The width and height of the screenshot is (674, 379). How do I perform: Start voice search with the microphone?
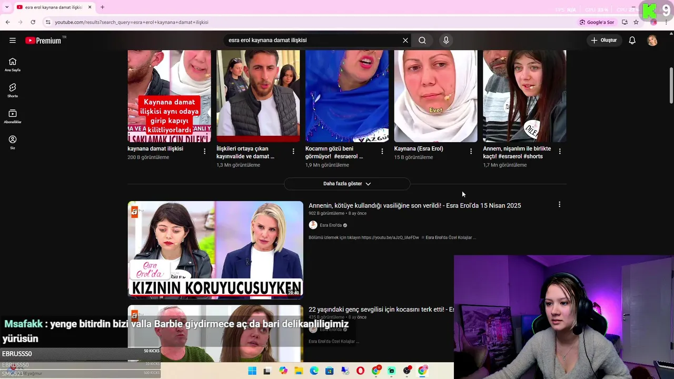[446, 41]
